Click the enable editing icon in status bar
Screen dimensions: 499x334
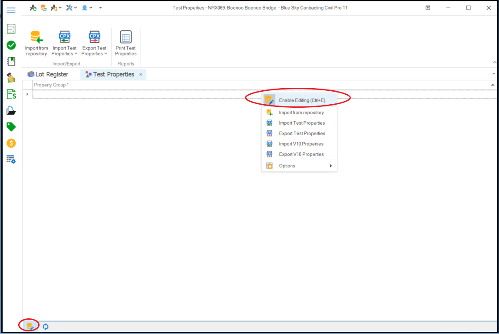[x=30, y=326]
